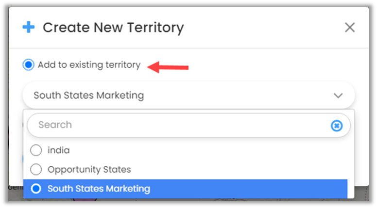Close the Create New Territory dialog

click(350, 28)
